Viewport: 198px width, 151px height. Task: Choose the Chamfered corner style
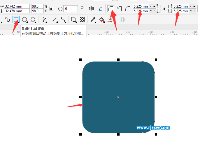point(128,9)
